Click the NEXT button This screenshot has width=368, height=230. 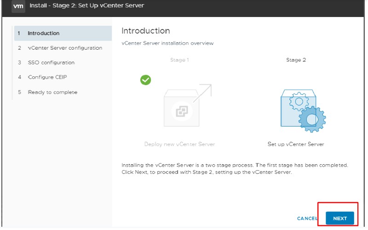(339, 218)
